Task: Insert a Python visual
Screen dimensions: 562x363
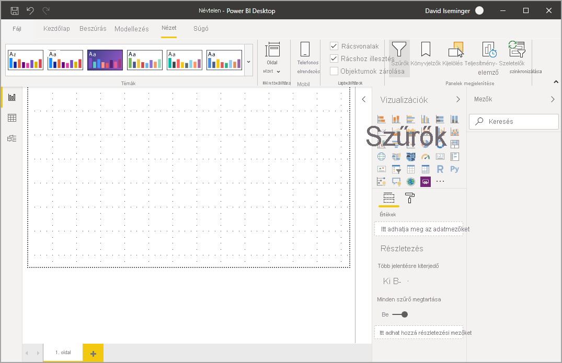Action: click(x=455, y=169)
